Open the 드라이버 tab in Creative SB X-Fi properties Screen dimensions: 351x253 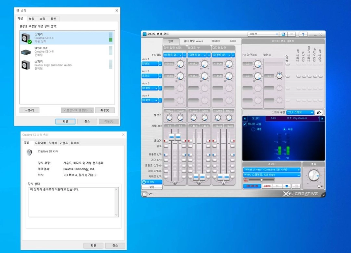coord(40,143)
